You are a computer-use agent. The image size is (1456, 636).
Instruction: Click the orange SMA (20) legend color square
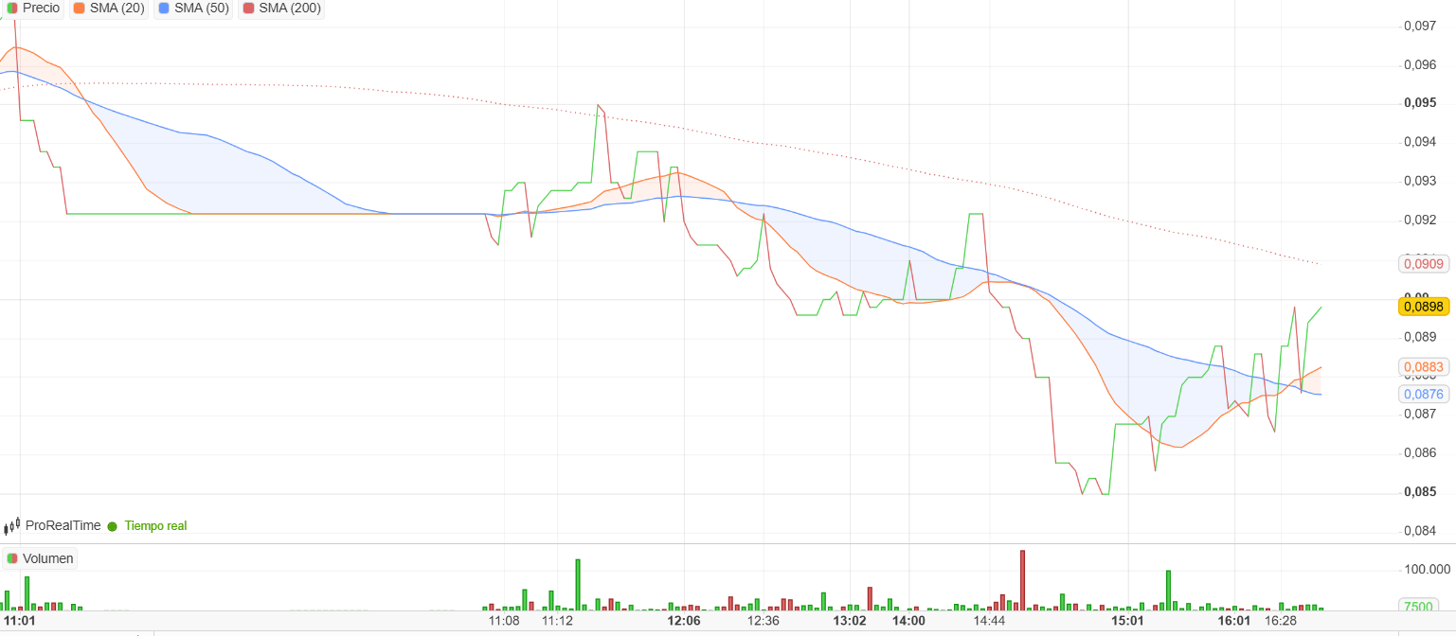(80, 9)
